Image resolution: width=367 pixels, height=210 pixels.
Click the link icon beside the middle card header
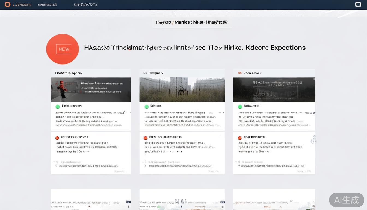145,73
